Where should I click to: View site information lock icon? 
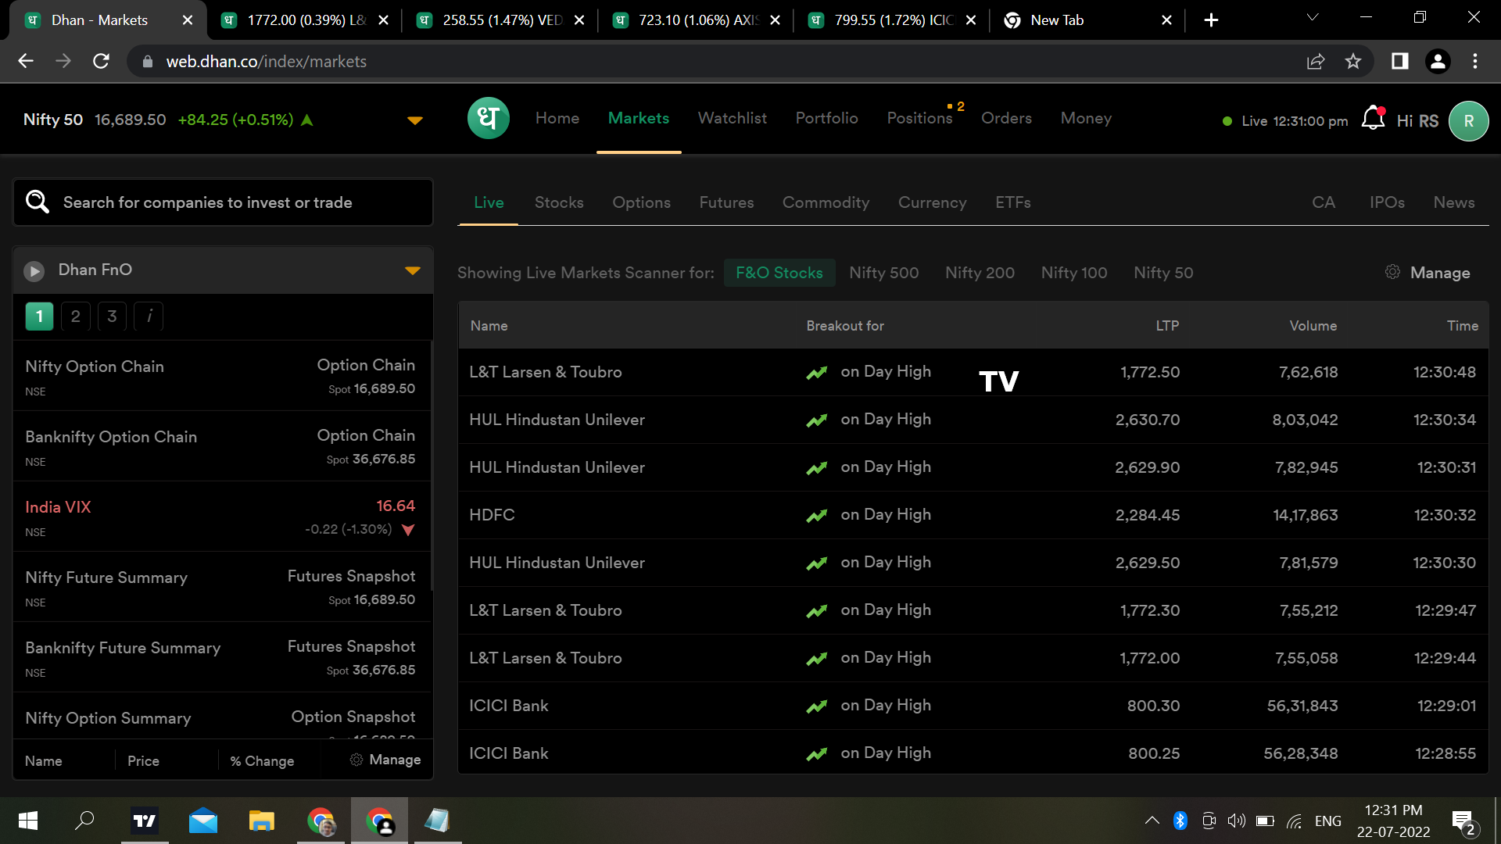[147, 61]
